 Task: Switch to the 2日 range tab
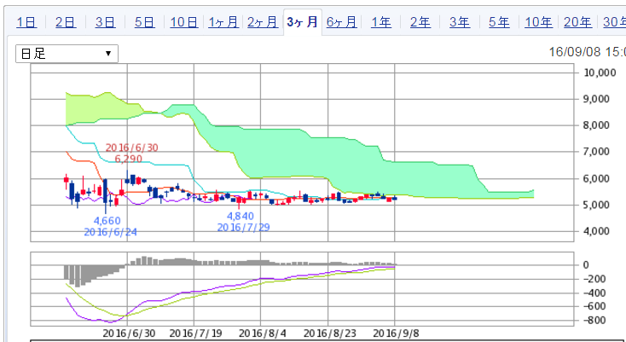point(65,23)
